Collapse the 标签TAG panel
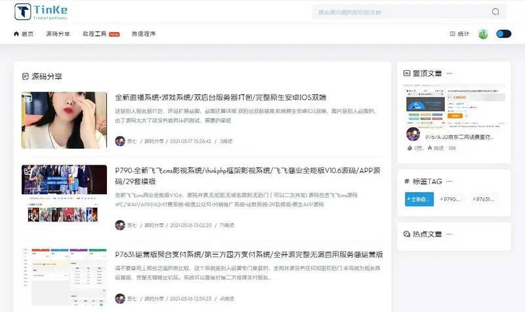The width and height of the screenshot is (525, 312). coord(450,182)
